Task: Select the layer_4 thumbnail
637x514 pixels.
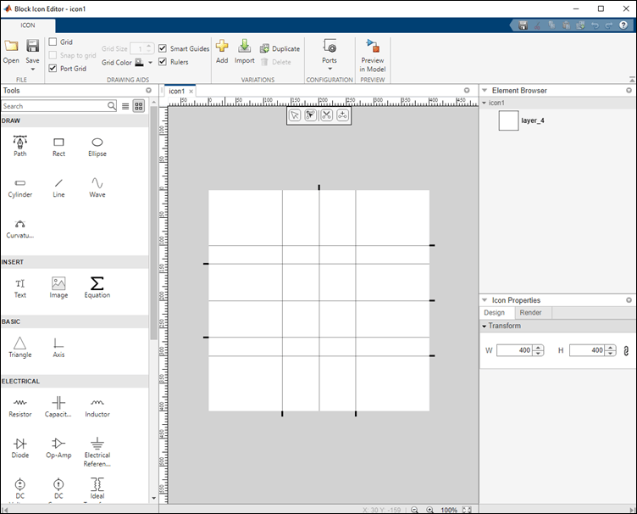Action: [x=508, y=120]
